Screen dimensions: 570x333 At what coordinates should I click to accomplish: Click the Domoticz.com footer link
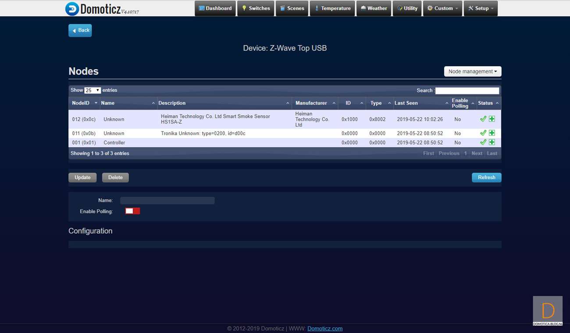click(325, 329)
